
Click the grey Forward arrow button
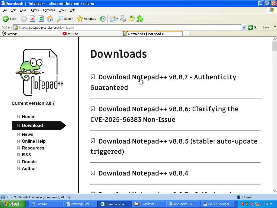pyautogui.click(x=24, y=19)
